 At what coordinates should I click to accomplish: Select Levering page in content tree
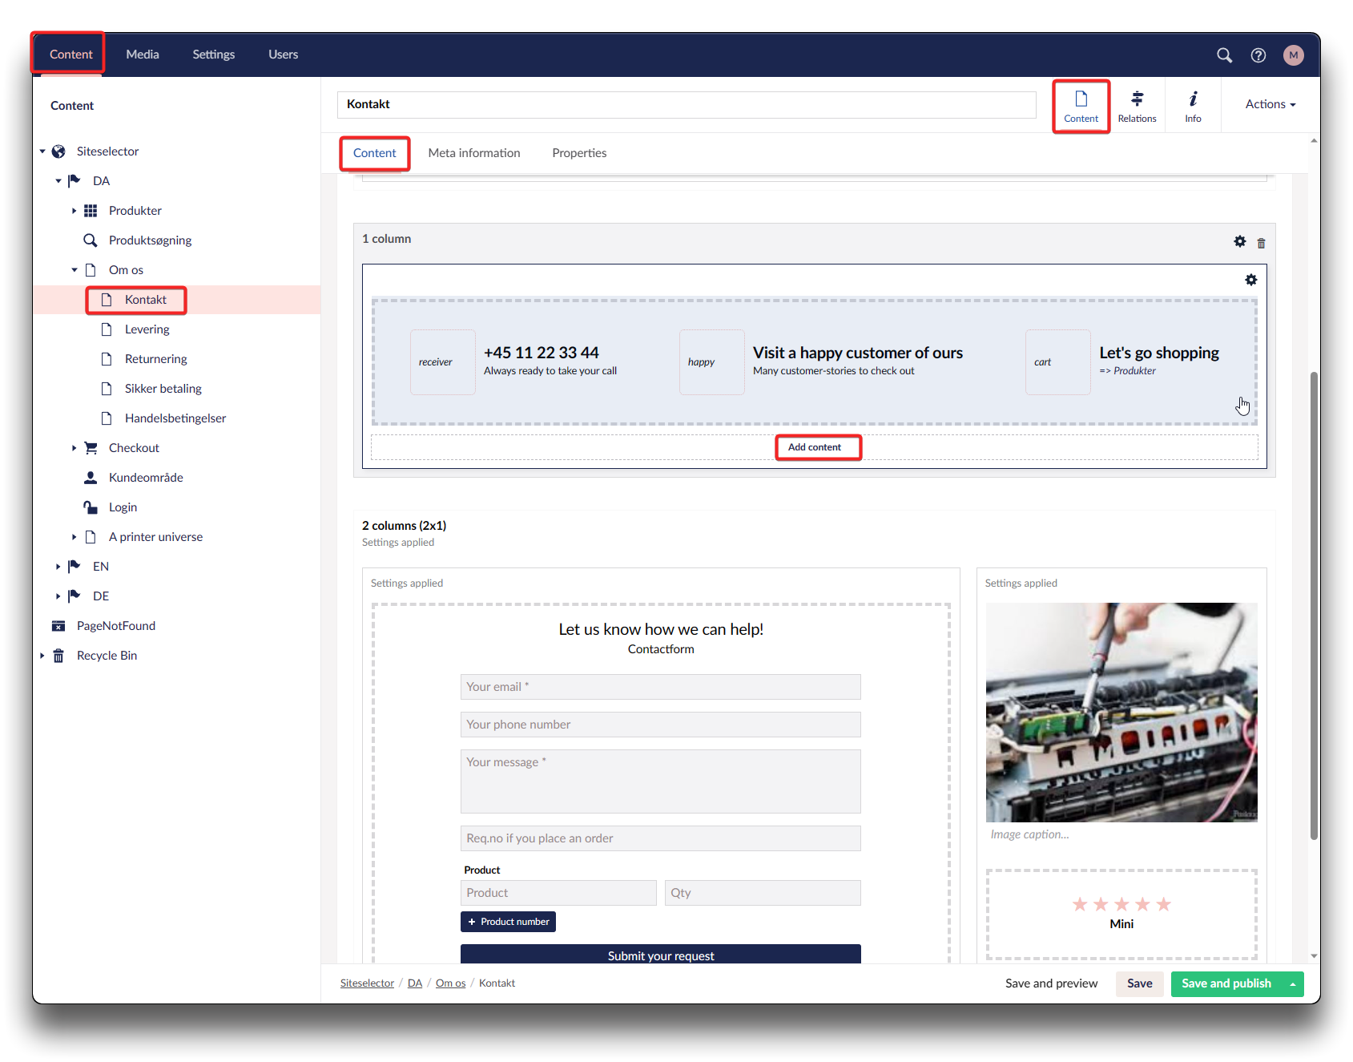click(x=147, y=329)
